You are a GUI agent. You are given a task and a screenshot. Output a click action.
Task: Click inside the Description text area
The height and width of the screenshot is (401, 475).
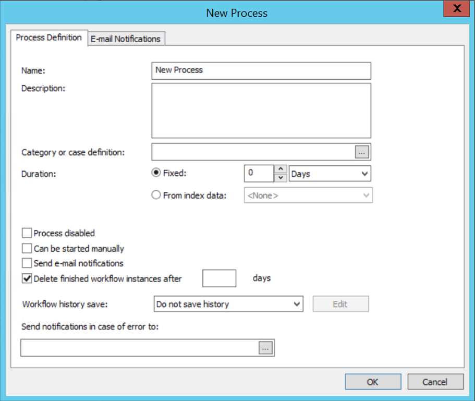pos(261,110)
